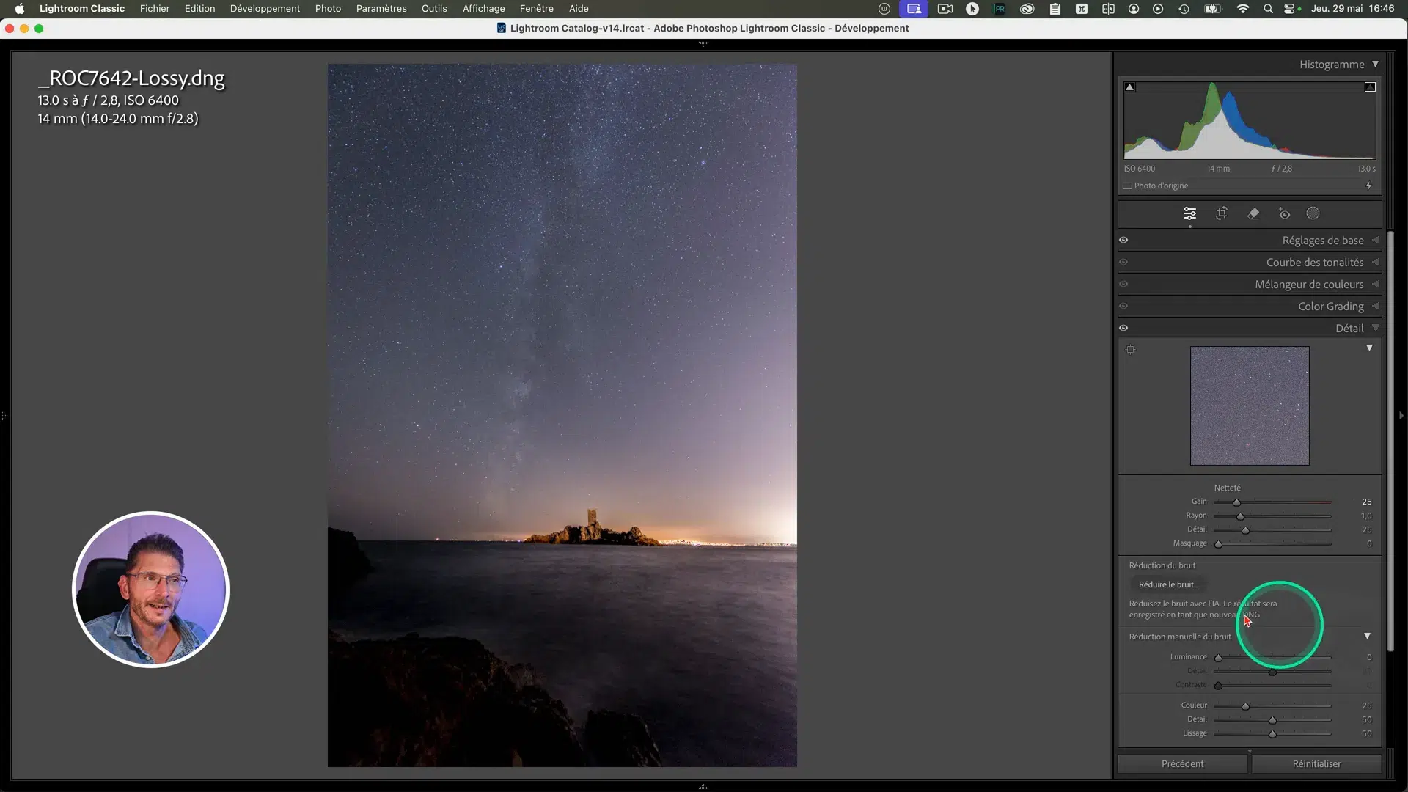1408x792 pixels.
Task: Toggle shadow clipping indicator in histogram
Action: pyautogui.click(x=1130, y=87)
